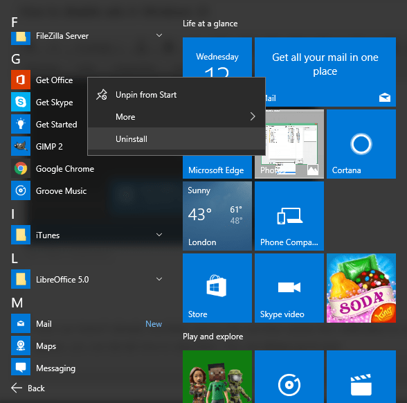Viewport: 407px width, 403px height.
Task: Click the Life at a glance group title
Action: coord(210,24)
